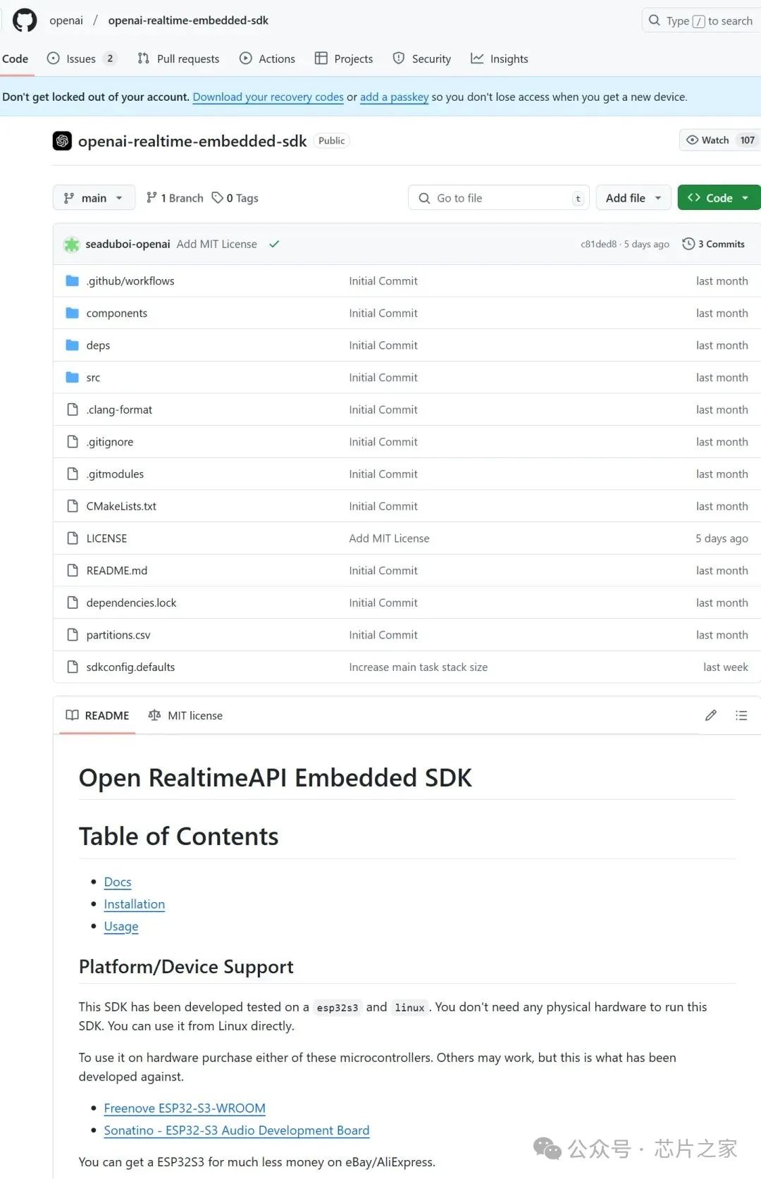
Task: Open the components folder icon
Action: [72, 313]
